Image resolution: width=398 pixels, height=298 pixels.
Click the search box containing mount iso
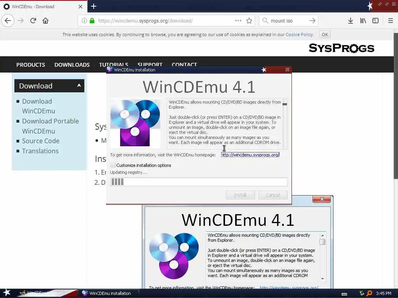[x=289, y=21]
